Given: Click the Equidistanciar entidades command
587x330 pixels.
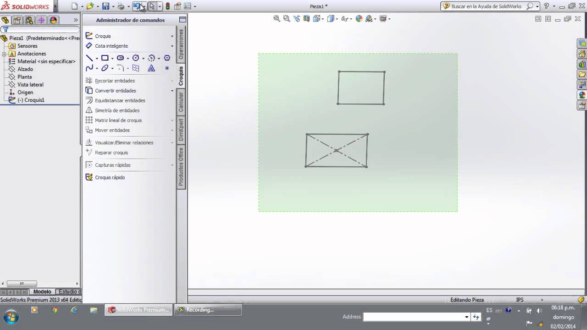Looking at the screenshot, I should 116,101.
